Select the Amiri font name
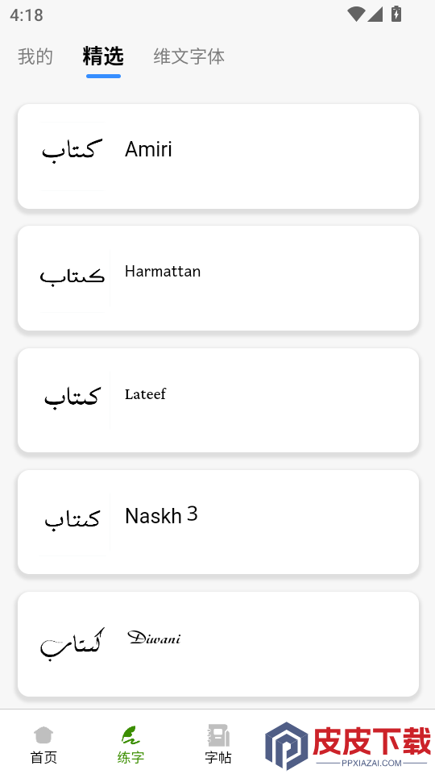Viewport: 435px width, 774px height. coord(148,149)
